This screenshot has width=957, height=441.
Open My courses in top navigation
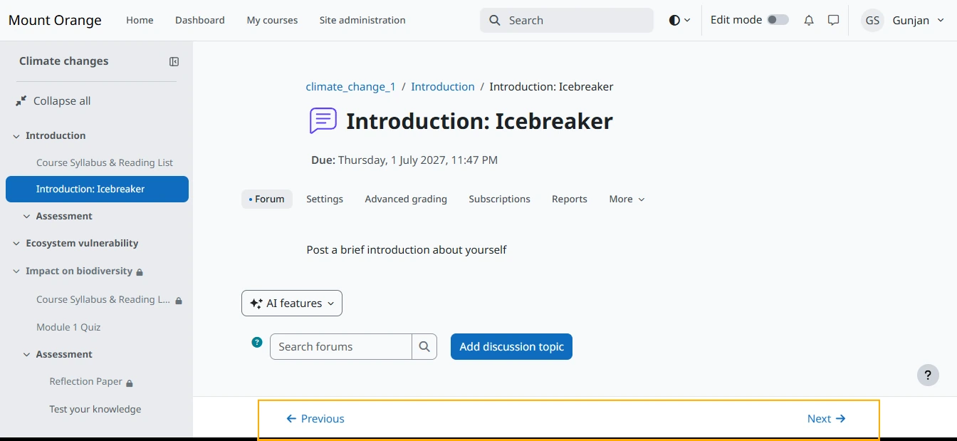[272, 21]
